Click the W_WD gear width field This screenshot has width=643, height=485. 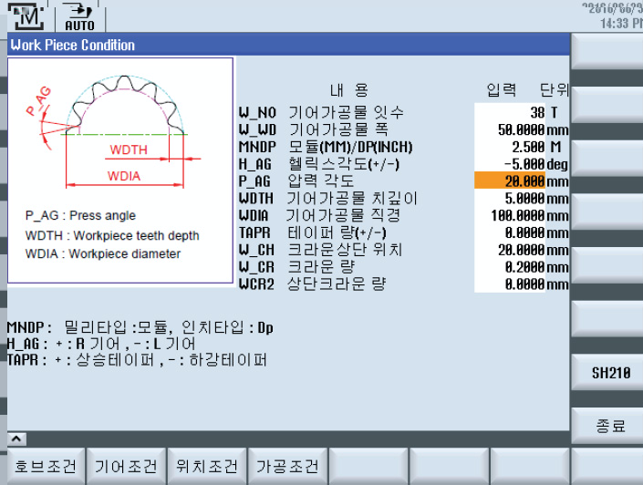tap(511, 130)
